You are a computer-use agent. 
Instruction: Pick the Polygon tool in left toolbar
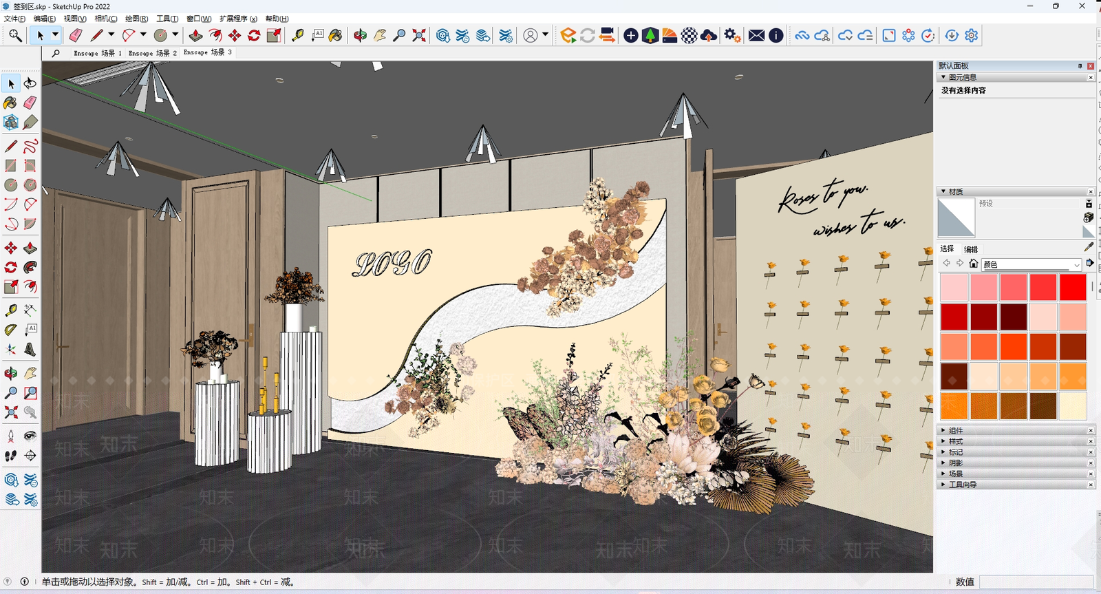pyautogui.click(x=30, y=185)
